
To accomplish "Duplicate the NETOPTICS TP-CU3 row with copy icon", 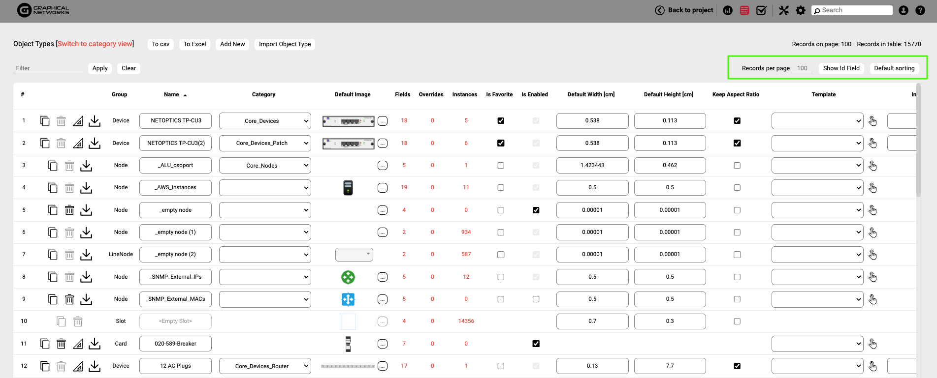I will tap(45, 121).
